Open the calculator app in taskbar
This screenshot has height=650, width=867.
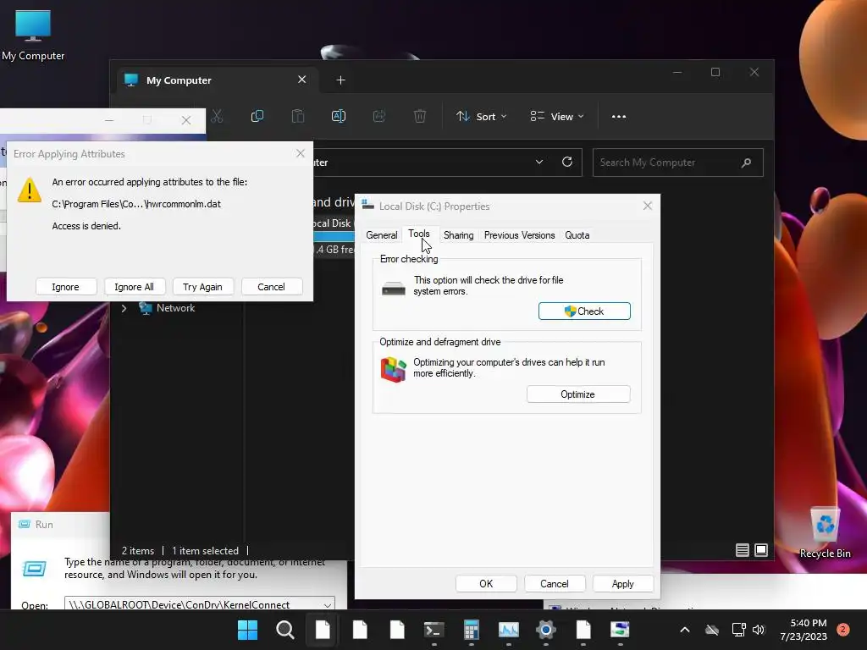point(471,630)
